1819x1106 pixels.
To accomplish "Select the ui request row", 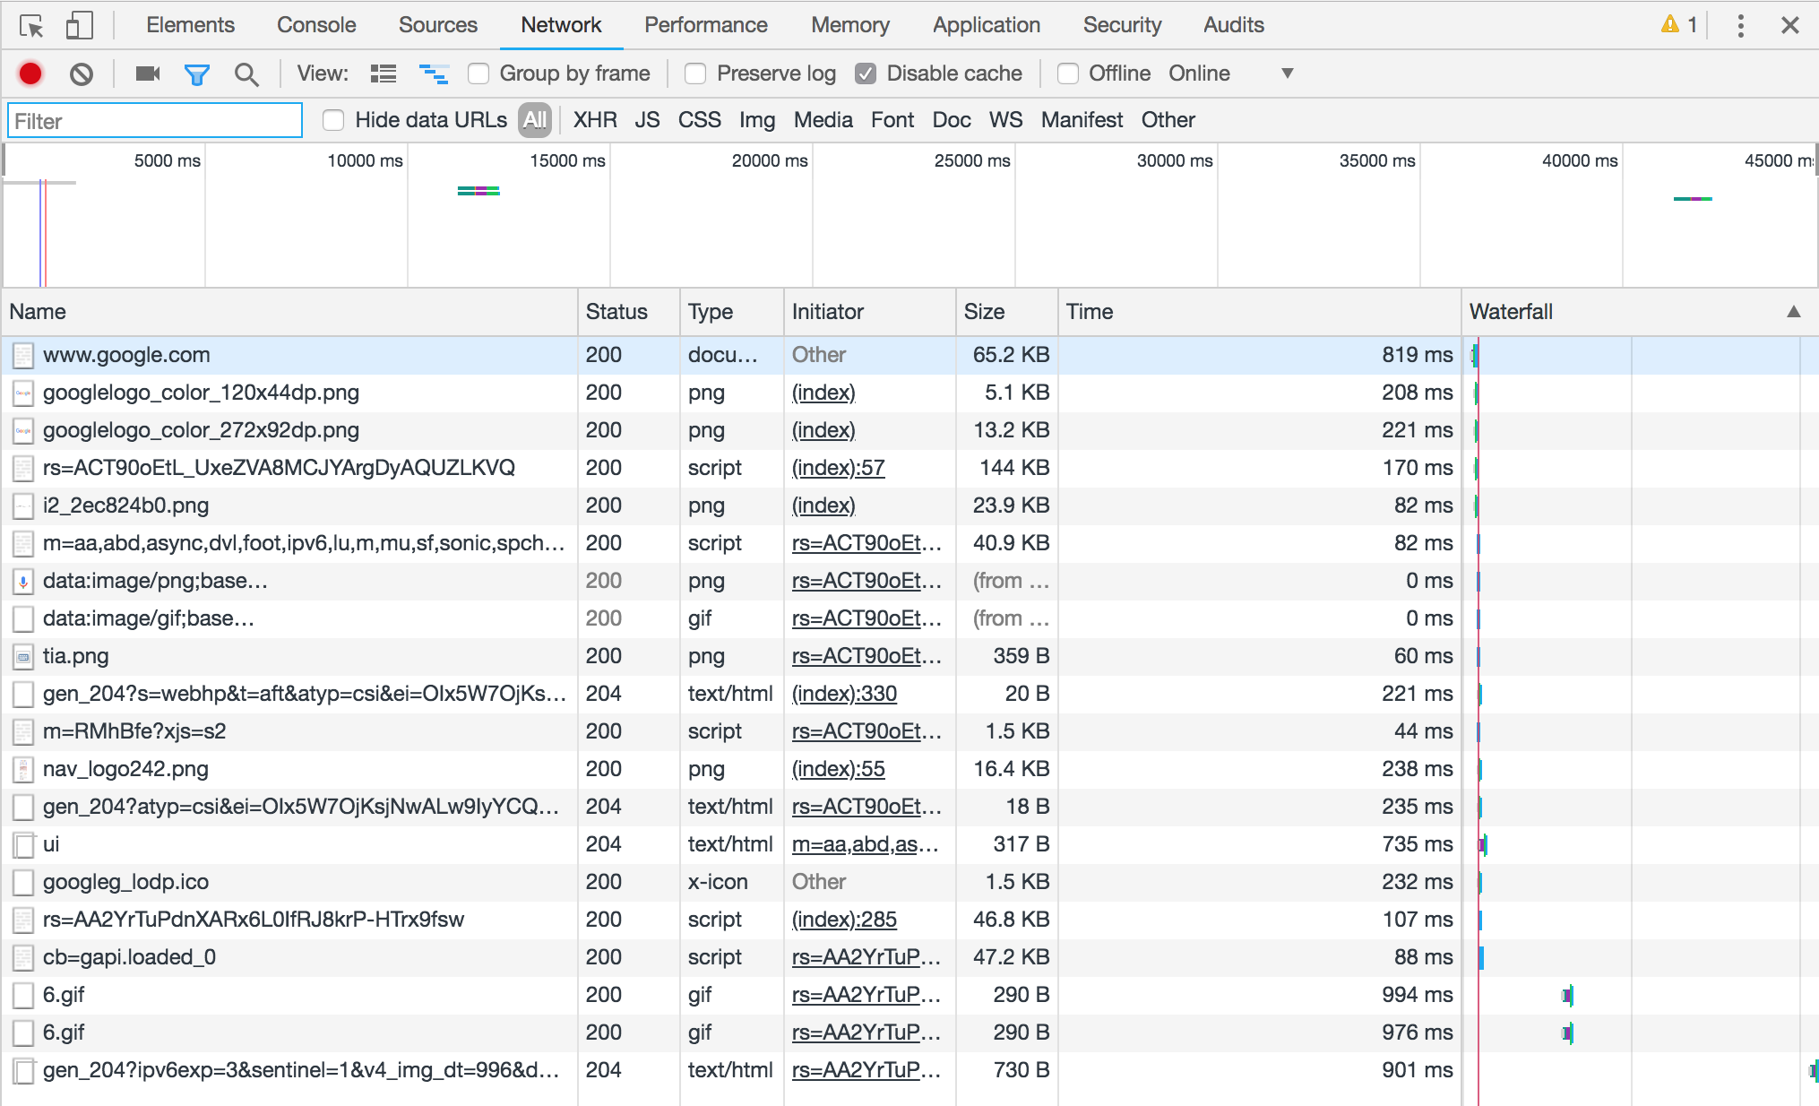I will (x=909, y=844).
